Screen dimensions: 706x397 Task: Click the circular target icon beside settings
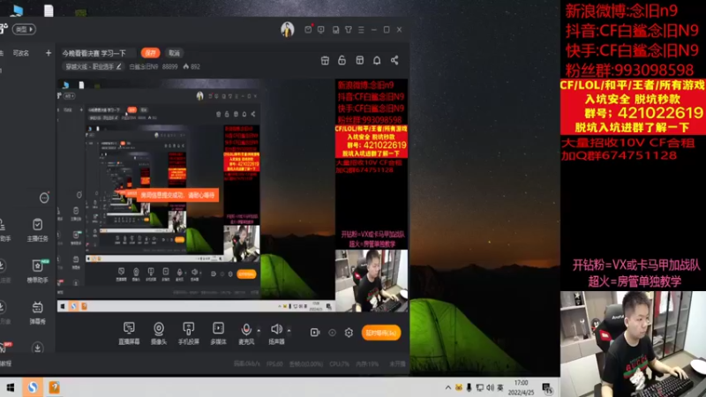tap(332, 333)
